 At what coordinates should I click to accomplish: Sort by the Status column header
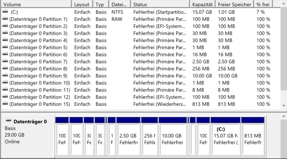pos(160,4)
